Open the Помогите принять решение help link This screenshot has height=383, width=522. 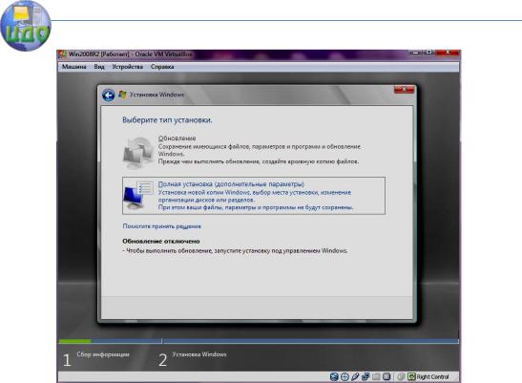tap(162, 226)
